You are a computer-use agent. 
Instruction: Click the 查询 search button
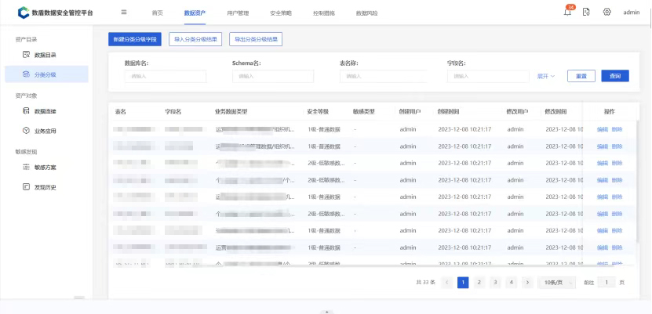point(615,76)
